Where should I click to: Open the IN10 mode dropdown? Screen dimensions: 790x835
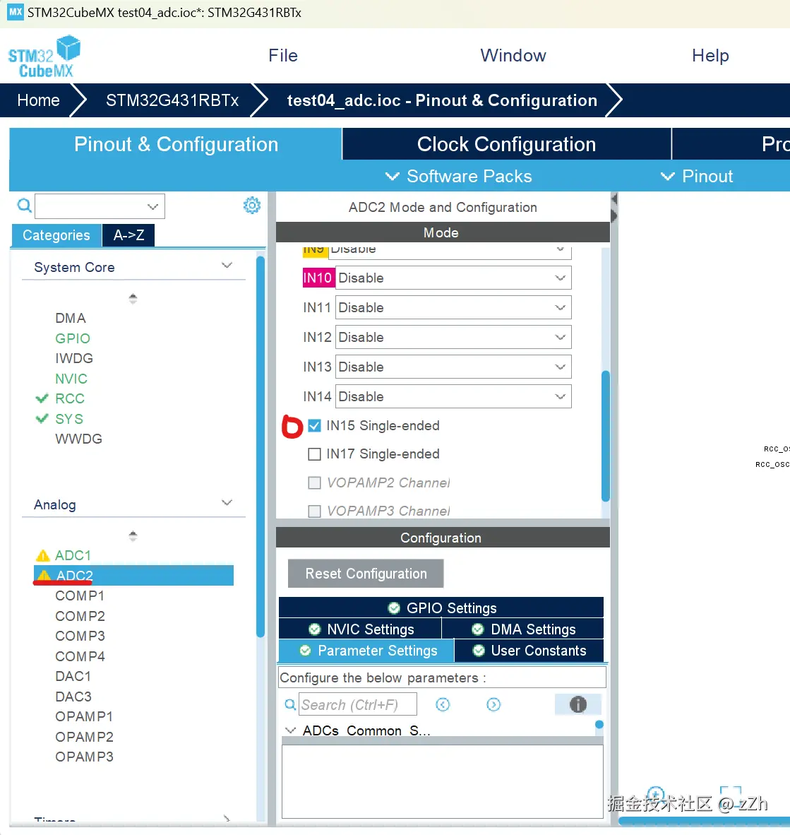(453, 278)
